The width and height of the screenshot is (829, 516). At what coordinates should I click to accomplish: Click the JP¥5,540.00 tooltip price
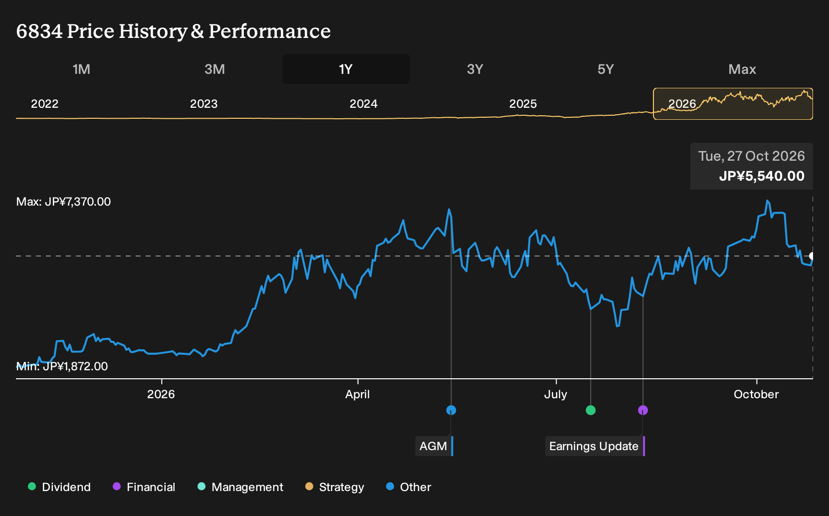pos(762,176)
